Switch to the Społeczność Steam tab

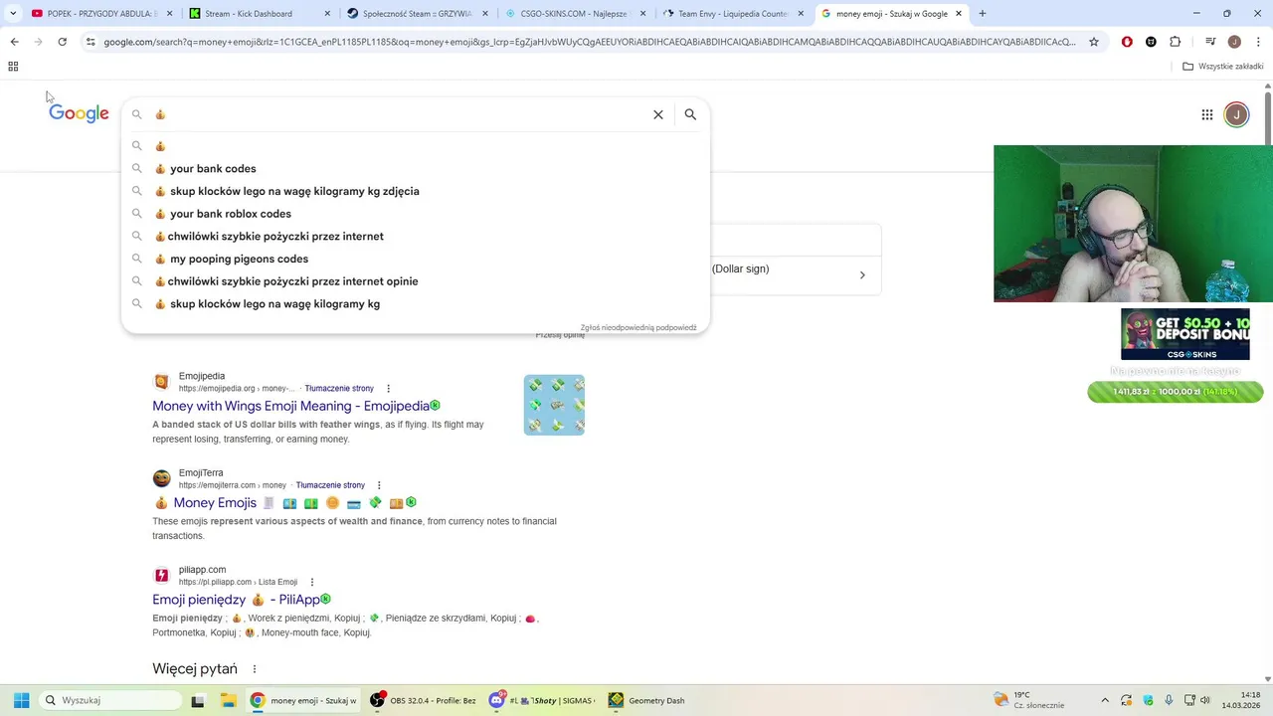(417, 14)
